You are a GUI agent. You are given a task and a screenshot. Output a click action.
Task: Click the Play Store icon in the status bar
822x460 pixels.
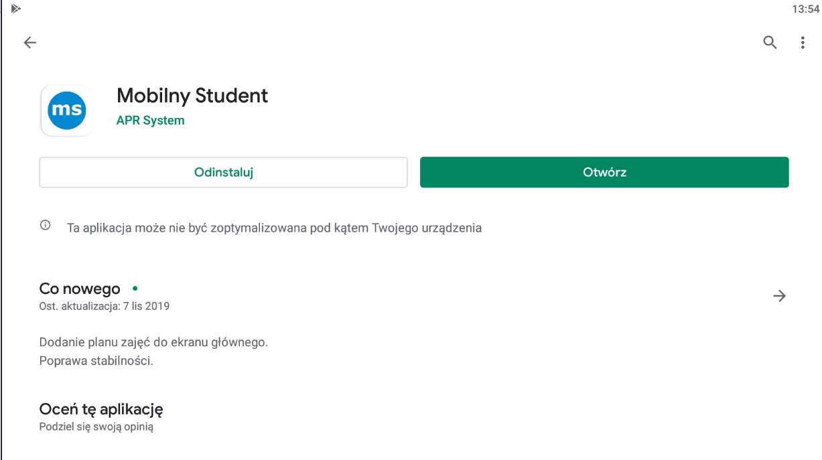click(x=15, y=9)
